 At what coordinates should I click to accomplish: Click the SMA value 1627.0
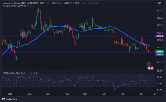(x=30, y=6)
